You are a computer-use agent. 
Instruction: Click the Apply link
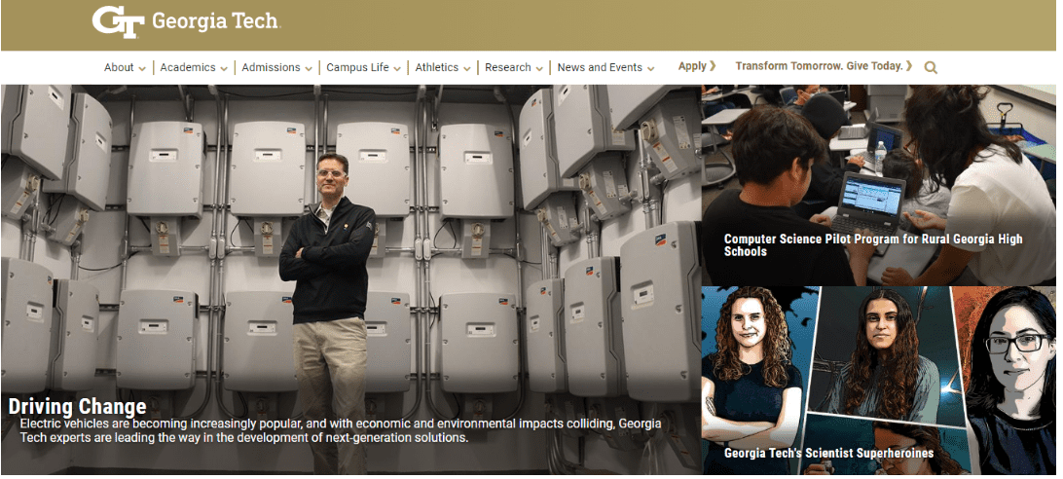692,66
